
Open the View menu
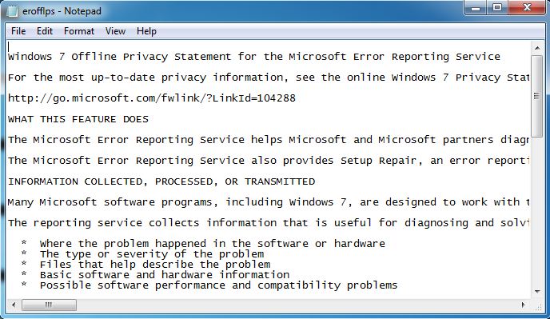(115, 31)
